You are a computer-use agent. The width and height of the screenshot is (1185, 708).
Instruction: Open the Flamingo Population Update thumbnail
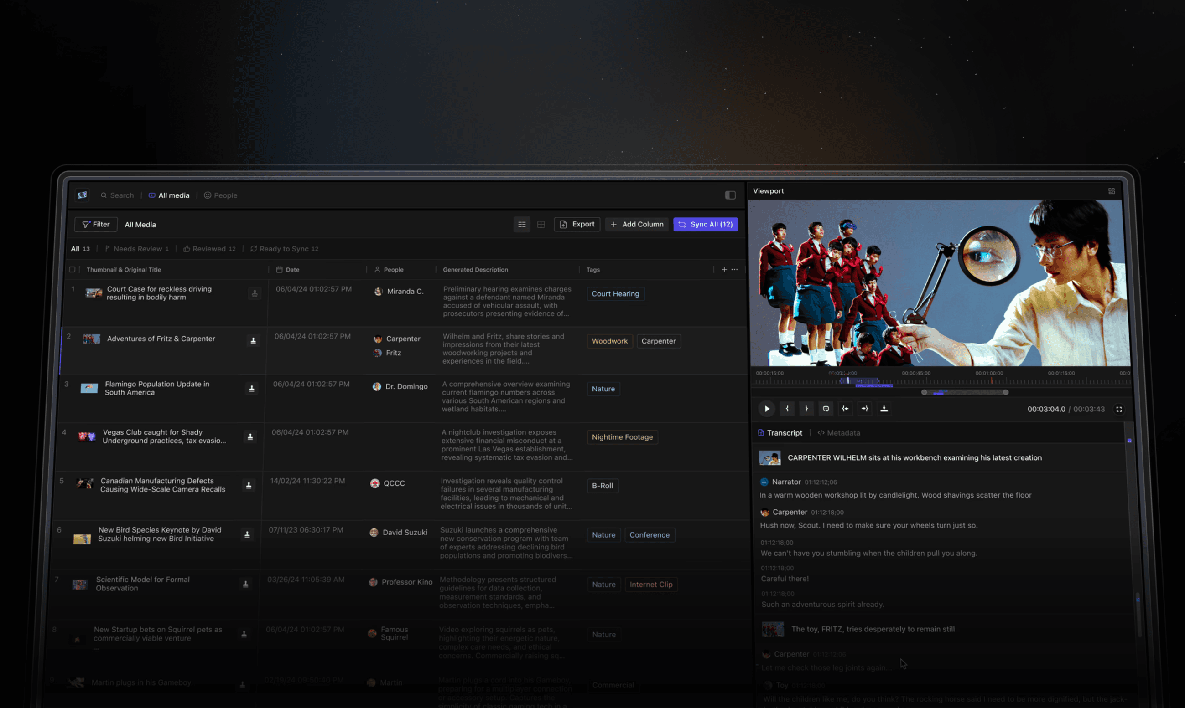[x=89, y=388]
